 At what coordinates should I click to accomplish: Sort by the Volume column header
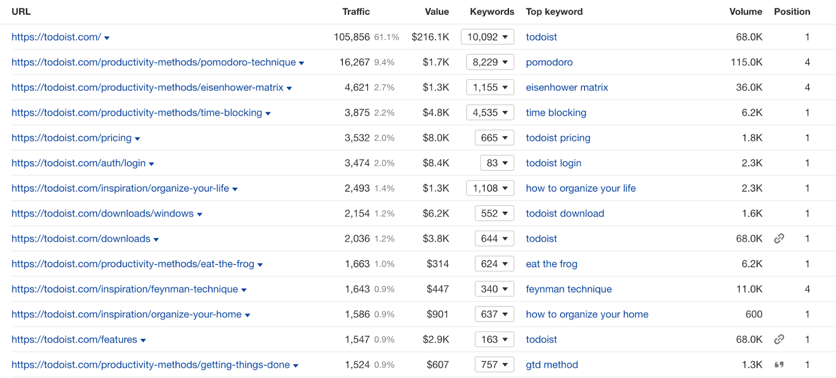(x=746, y=12)
